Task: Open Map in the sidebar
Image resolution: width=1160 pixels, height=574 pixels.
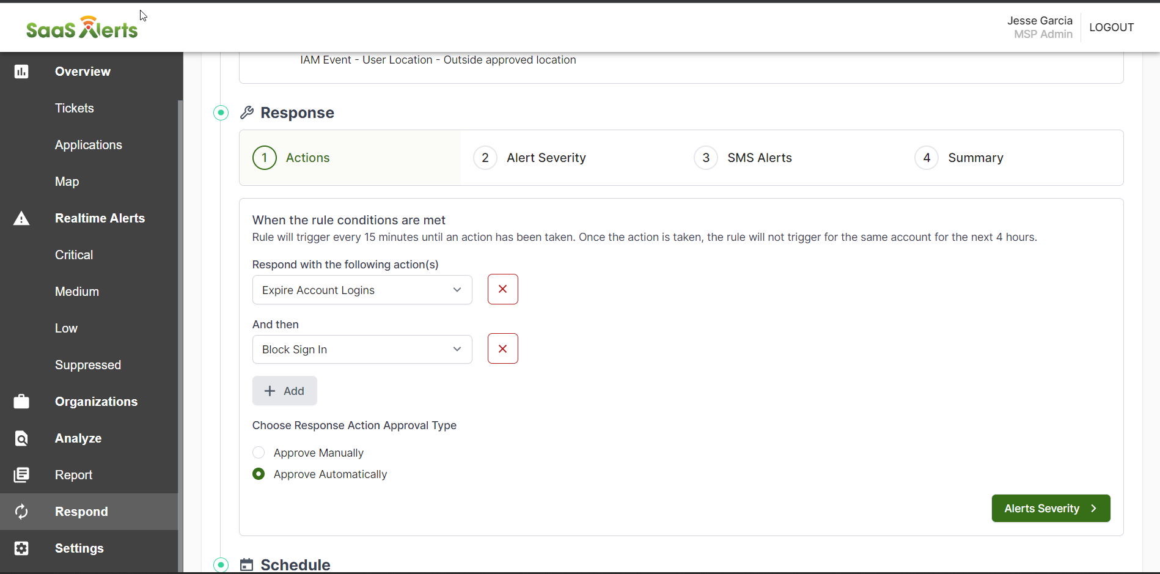Action: click(x=67, y=182)
